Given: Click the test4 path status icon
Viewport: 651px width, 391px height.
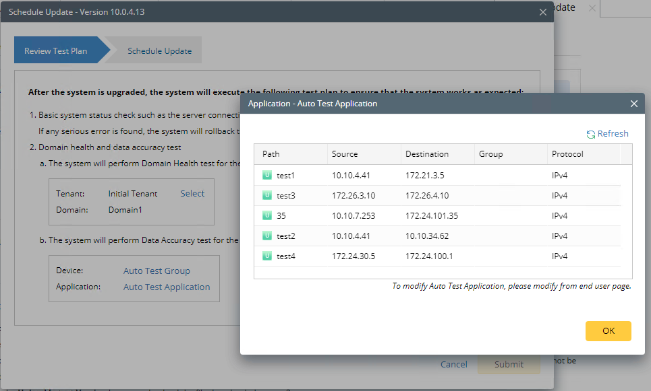Looking at the screenshot, I should point(267,256).
